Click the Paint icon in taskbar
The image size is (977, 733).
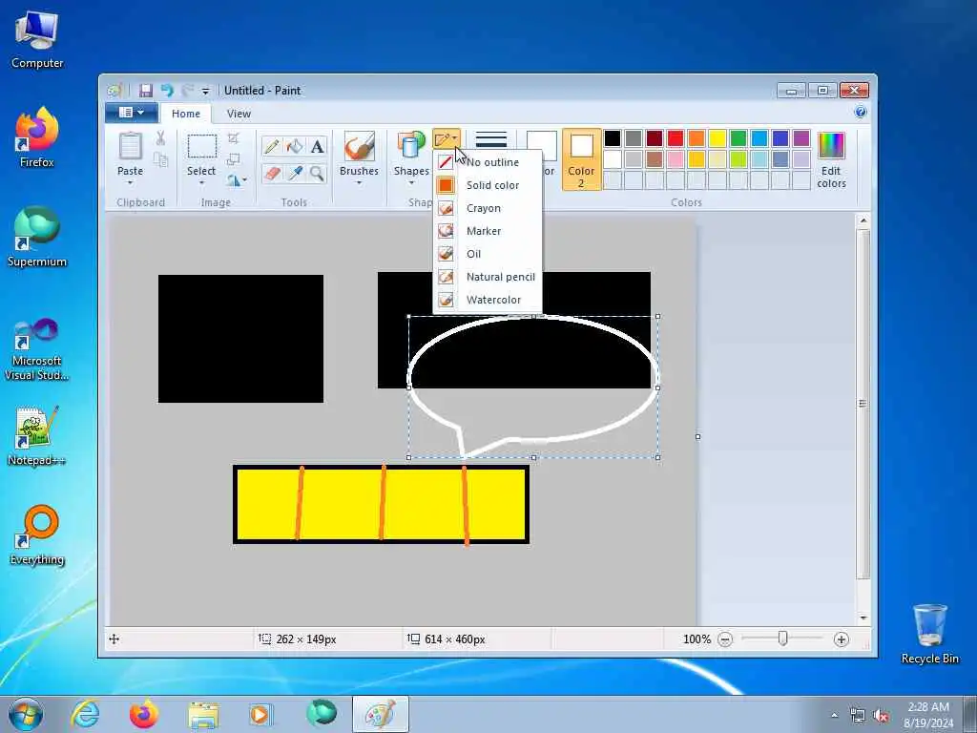(380, 714)
